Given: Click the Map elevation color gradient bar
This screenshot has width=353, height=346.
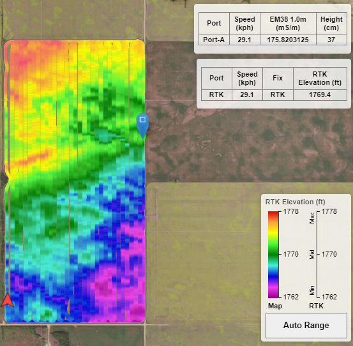Looking at the screenshot, I should click(273, 254).
